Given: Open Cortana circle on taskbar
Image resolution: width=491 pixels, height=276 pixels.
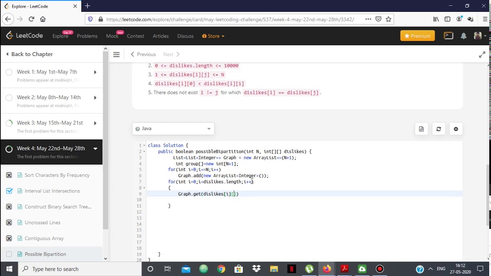Looking at the screenshot, I should [x=150, y=269].
